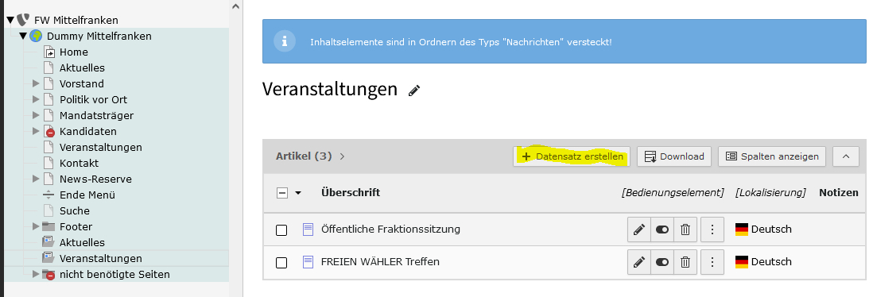Select the Suche page in the tree
The image size is (873, 297).
(75, 210)
